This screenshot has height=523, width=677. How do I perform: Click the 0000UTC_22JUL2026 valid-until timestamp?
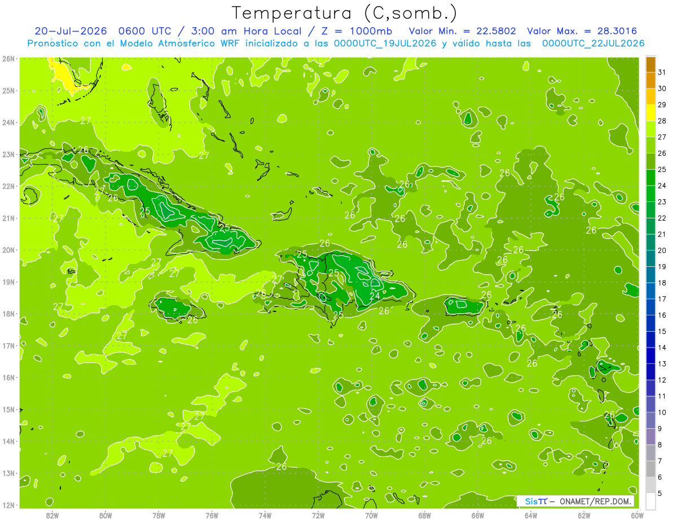coord(594,43)
